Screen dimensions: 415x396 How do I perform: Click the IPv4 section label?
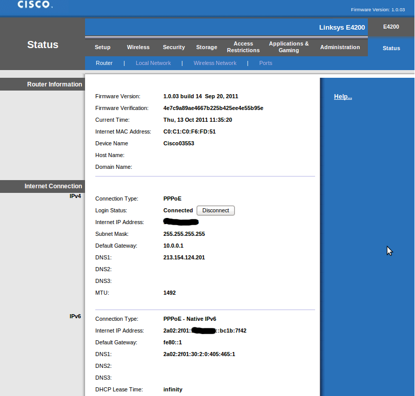pos(75,196)
